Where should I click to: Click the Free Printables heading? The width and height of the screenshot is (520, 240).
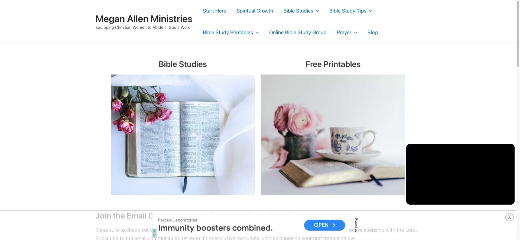[333, 64]
